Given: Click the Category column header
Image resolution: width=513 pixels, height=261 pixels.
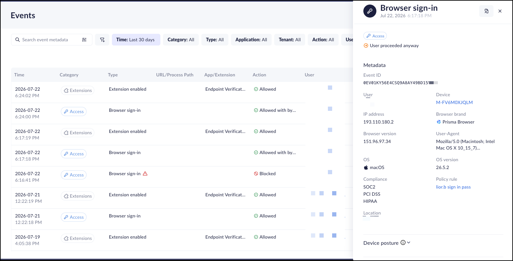Looking at the screenshot, I should coord(69,75).
